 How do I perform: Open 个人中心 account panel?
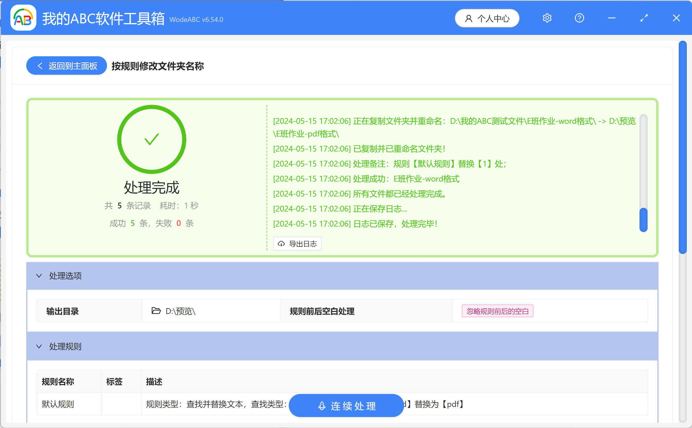coord(487,18)
